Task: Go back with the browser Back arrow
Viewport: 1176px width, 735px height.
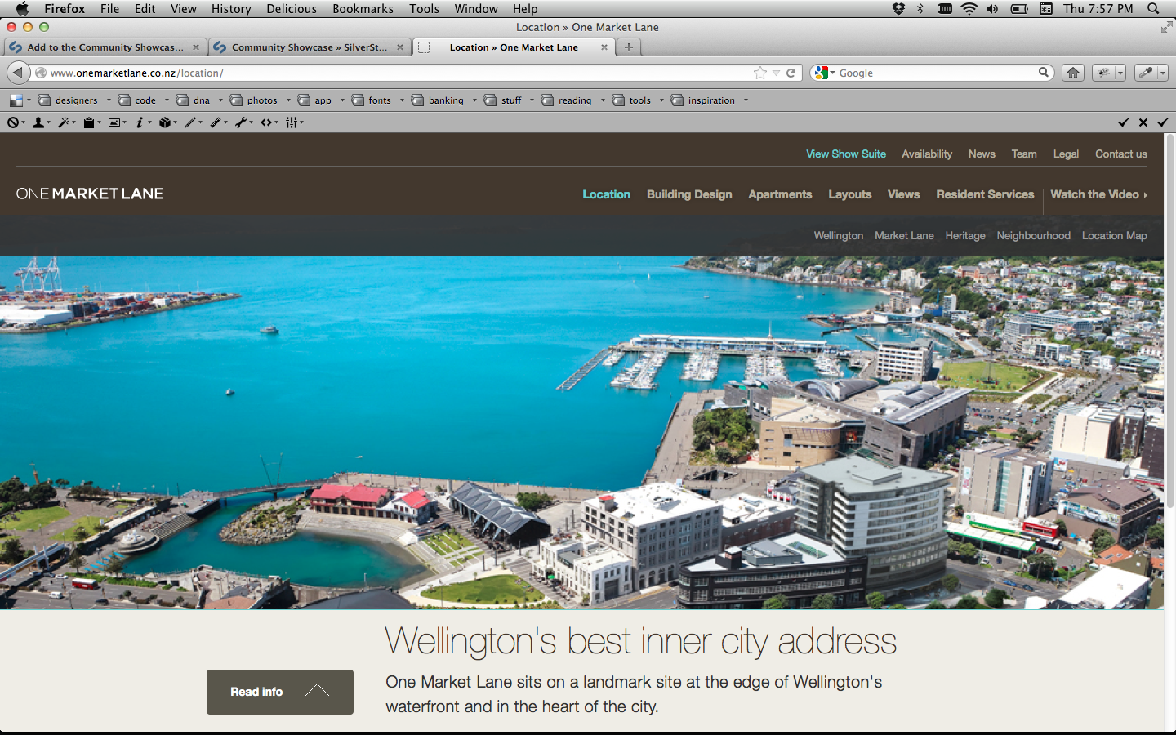Action: tap(18, 73)
